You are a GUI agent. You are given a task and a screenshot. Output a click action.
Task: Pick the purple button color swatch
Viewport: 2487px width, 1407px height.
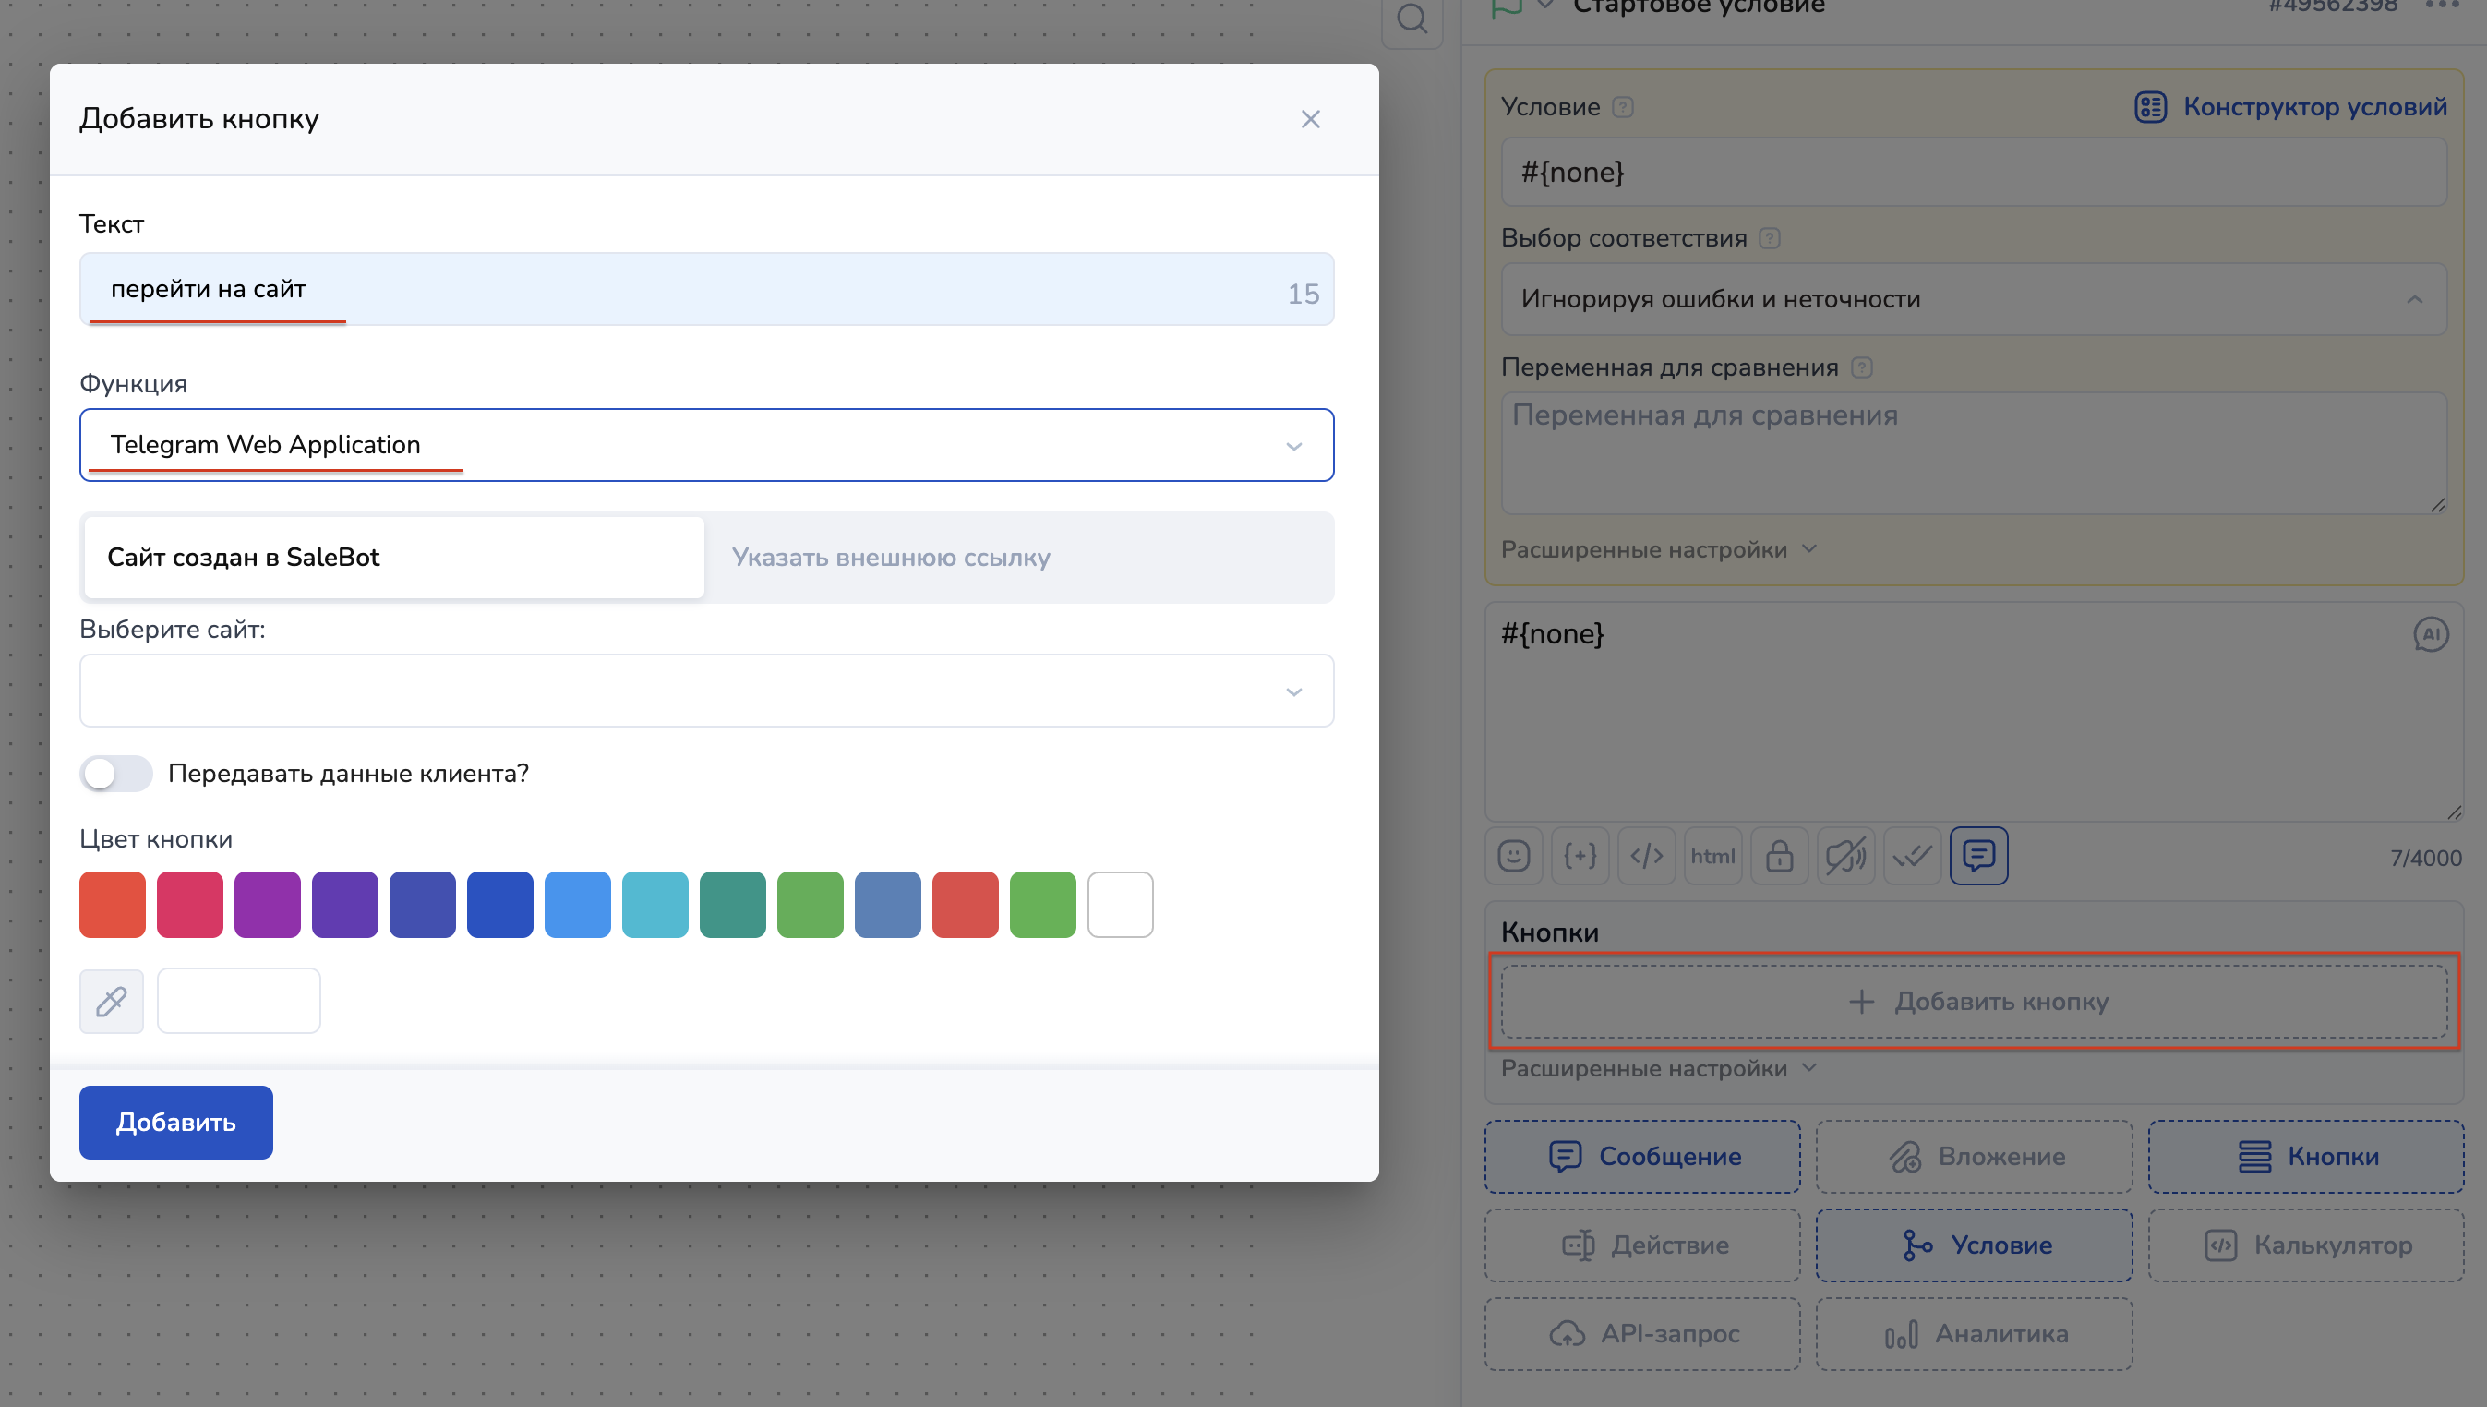[268, 905]
